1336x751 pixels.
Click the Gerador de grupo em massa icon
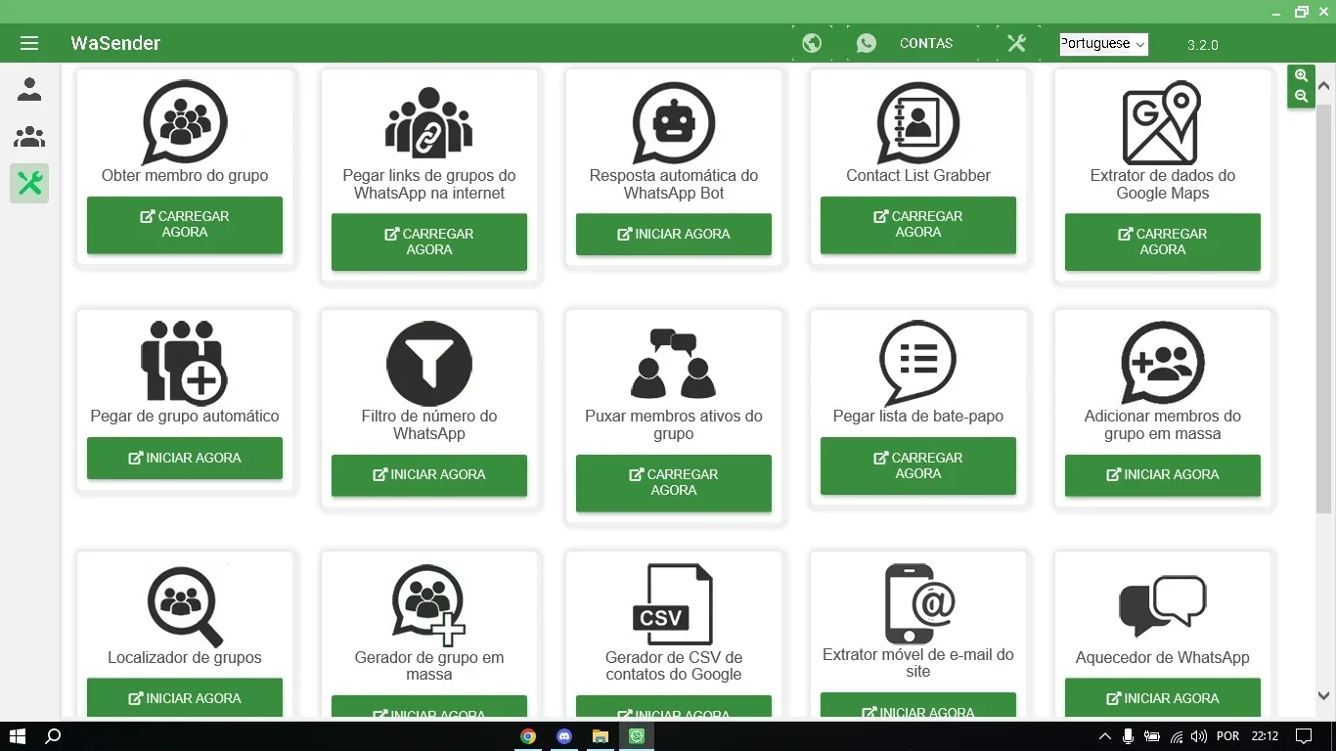[x=429, y=604]
